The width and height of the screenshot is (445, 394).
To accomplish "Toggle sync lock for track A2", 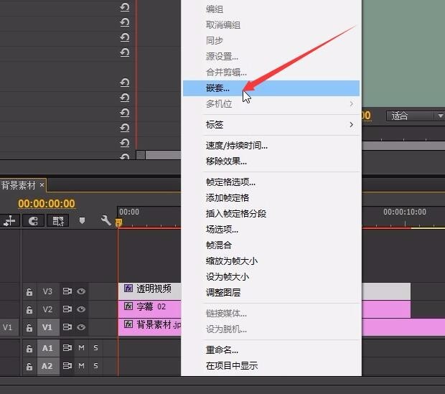I will tap(67, 365).
